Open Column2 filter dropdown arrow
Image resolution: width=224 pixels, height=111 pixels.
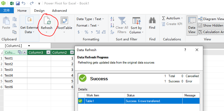(x=72, y=53)
